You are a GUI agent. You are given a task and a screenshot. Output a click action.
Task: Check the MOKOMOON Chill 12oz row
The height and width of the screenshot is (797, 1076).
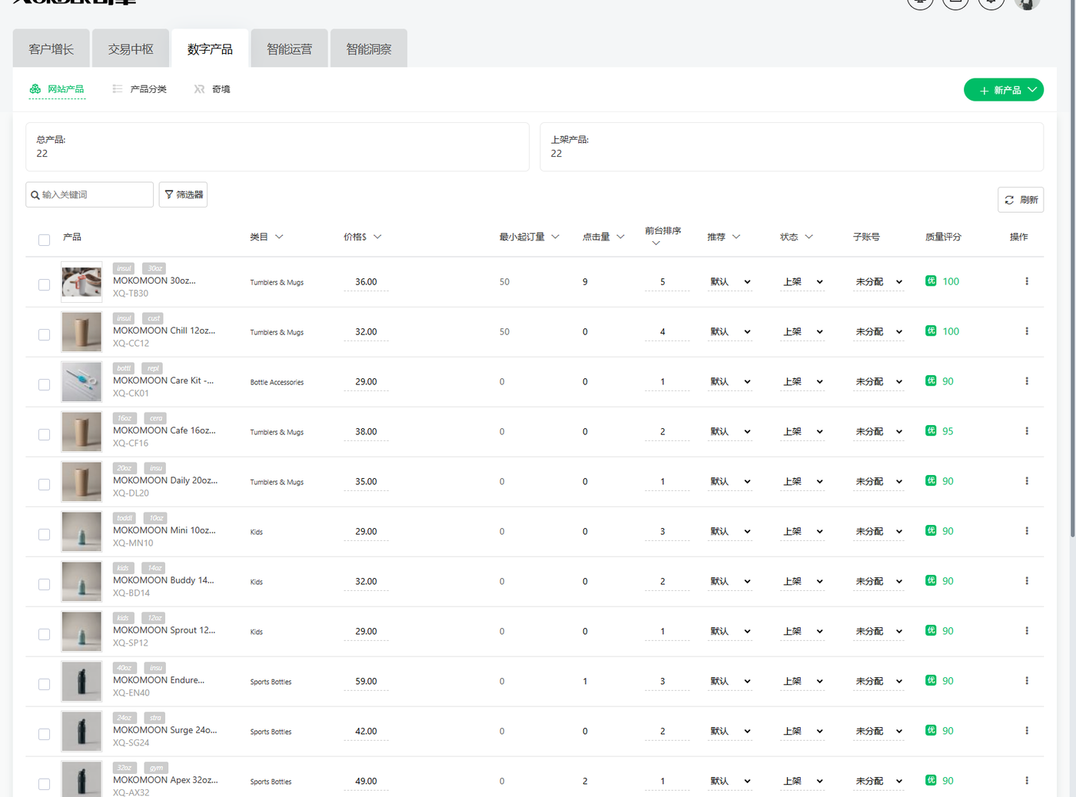coord(45,334)
